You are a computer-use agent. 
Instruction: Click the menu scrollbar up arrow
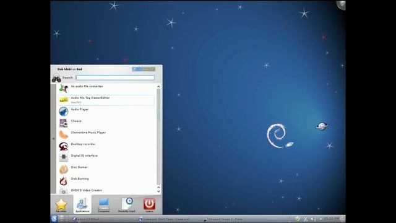158,87
